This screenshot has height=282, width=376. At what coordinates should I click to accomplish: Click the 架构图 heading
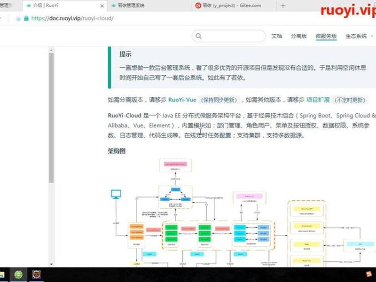click(x=117, y=151)
